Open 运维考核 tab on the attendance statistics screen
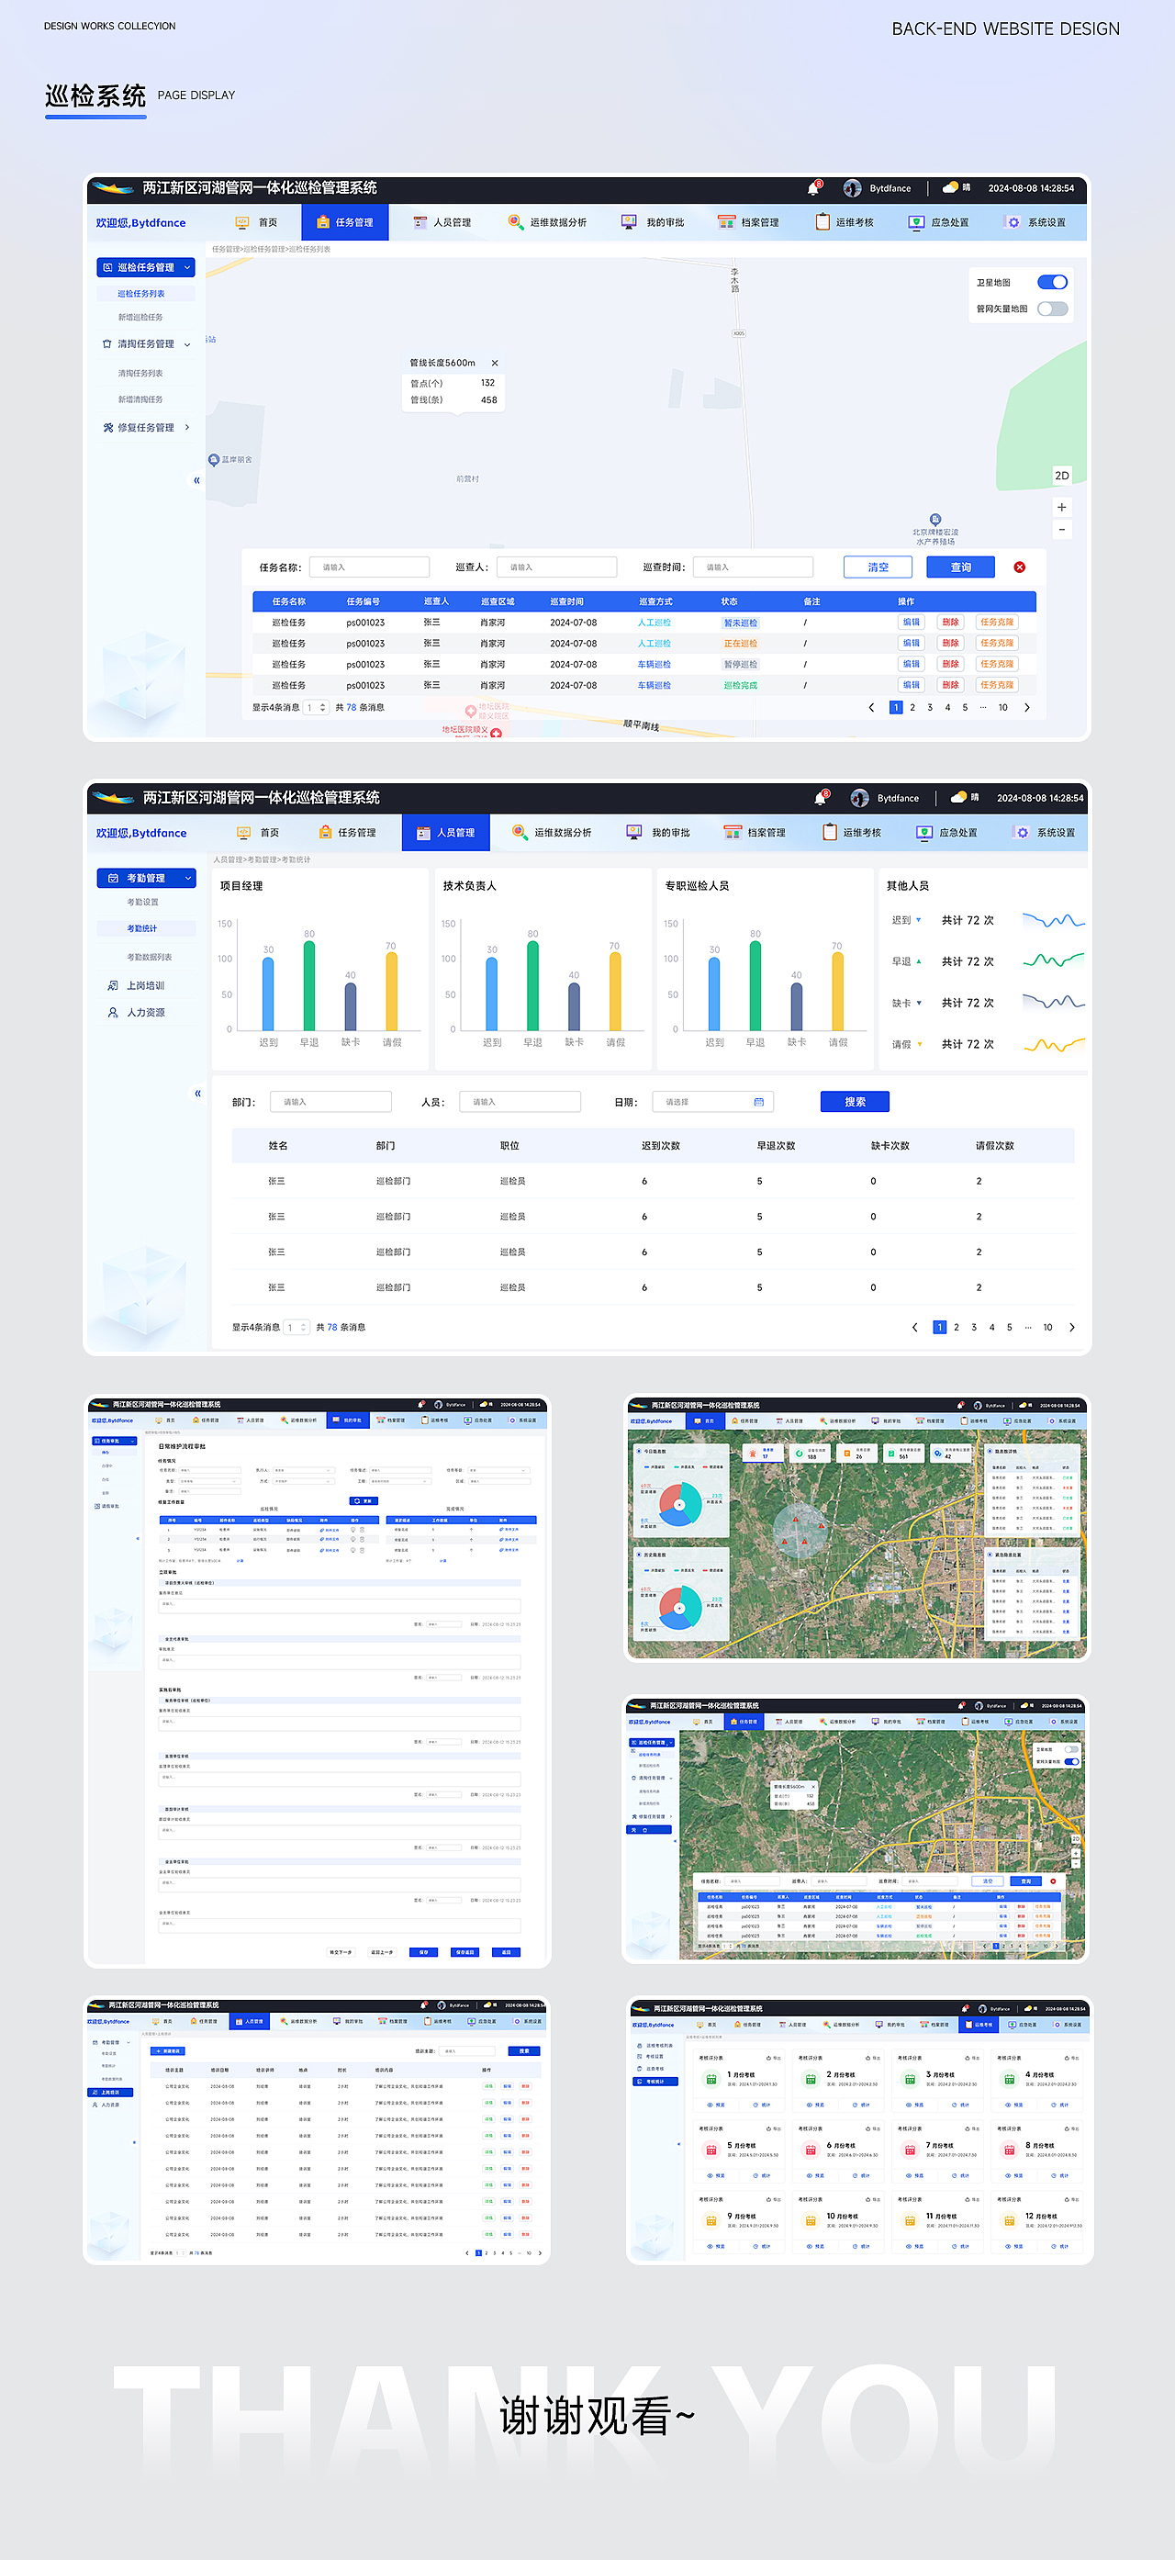 (852, 833)
